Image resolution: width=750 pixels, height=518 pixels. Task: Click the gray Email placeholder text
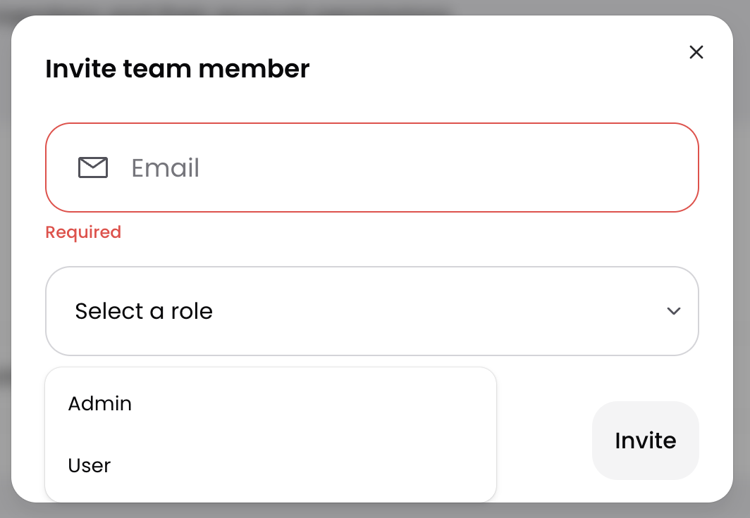[x=166, y=168]
